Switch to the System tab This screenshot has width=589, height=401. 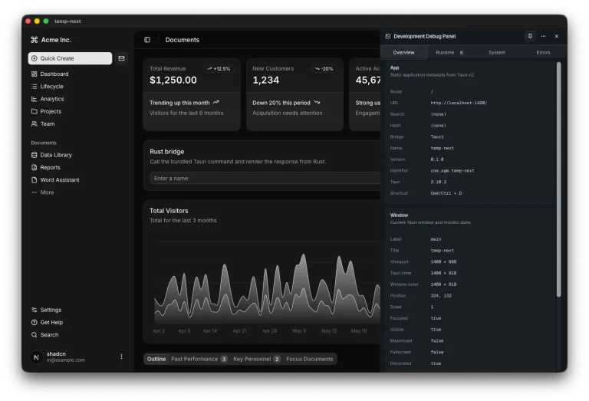[x=497, y=53]
